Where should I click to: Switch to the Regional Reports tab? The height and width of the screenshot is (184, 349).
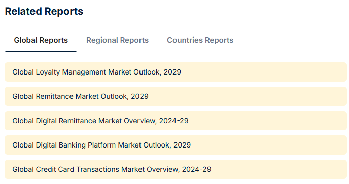coord(117,40)
